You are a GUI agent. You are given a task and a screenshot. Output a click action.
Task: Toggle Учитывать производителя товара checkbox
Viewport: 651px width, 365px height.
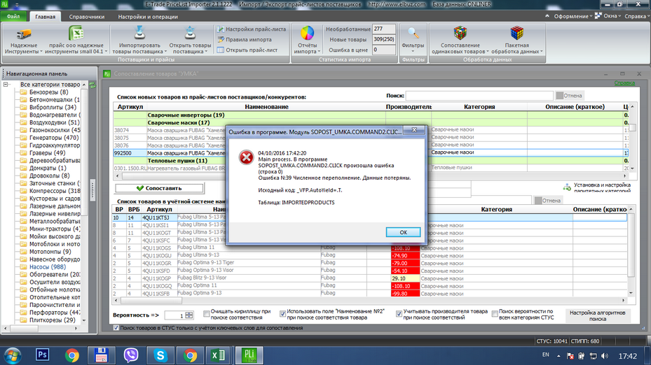pos(399,314)
